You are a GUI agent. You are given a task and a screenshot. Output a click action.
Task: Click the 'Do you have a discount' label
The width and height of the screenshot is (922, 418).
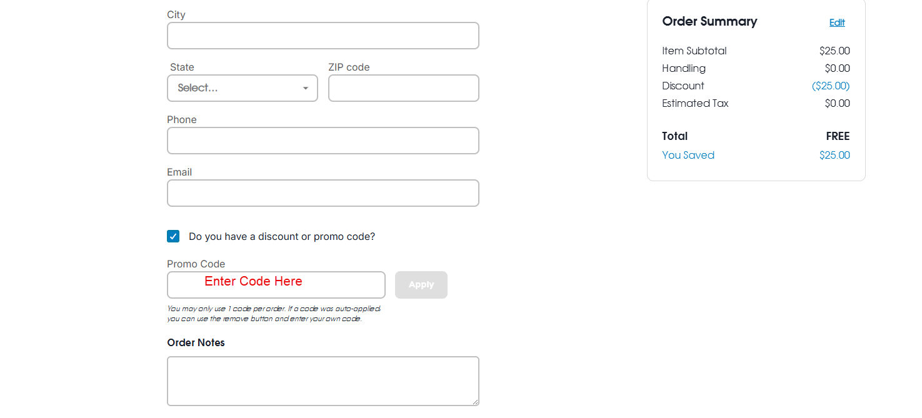pyautogui.click(x=282, y=237)
